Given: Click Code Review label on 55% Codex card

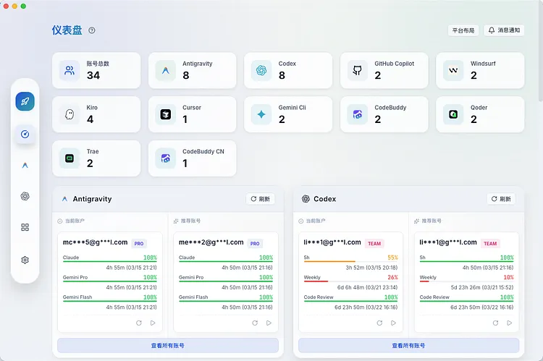Looking at the screenshot, I should tap(319, 297).
